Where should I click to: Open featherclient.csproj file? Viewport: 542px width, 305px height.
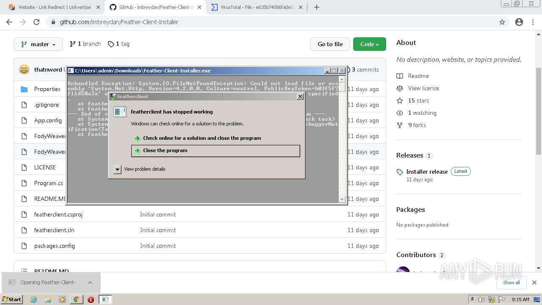coord(58,214)
